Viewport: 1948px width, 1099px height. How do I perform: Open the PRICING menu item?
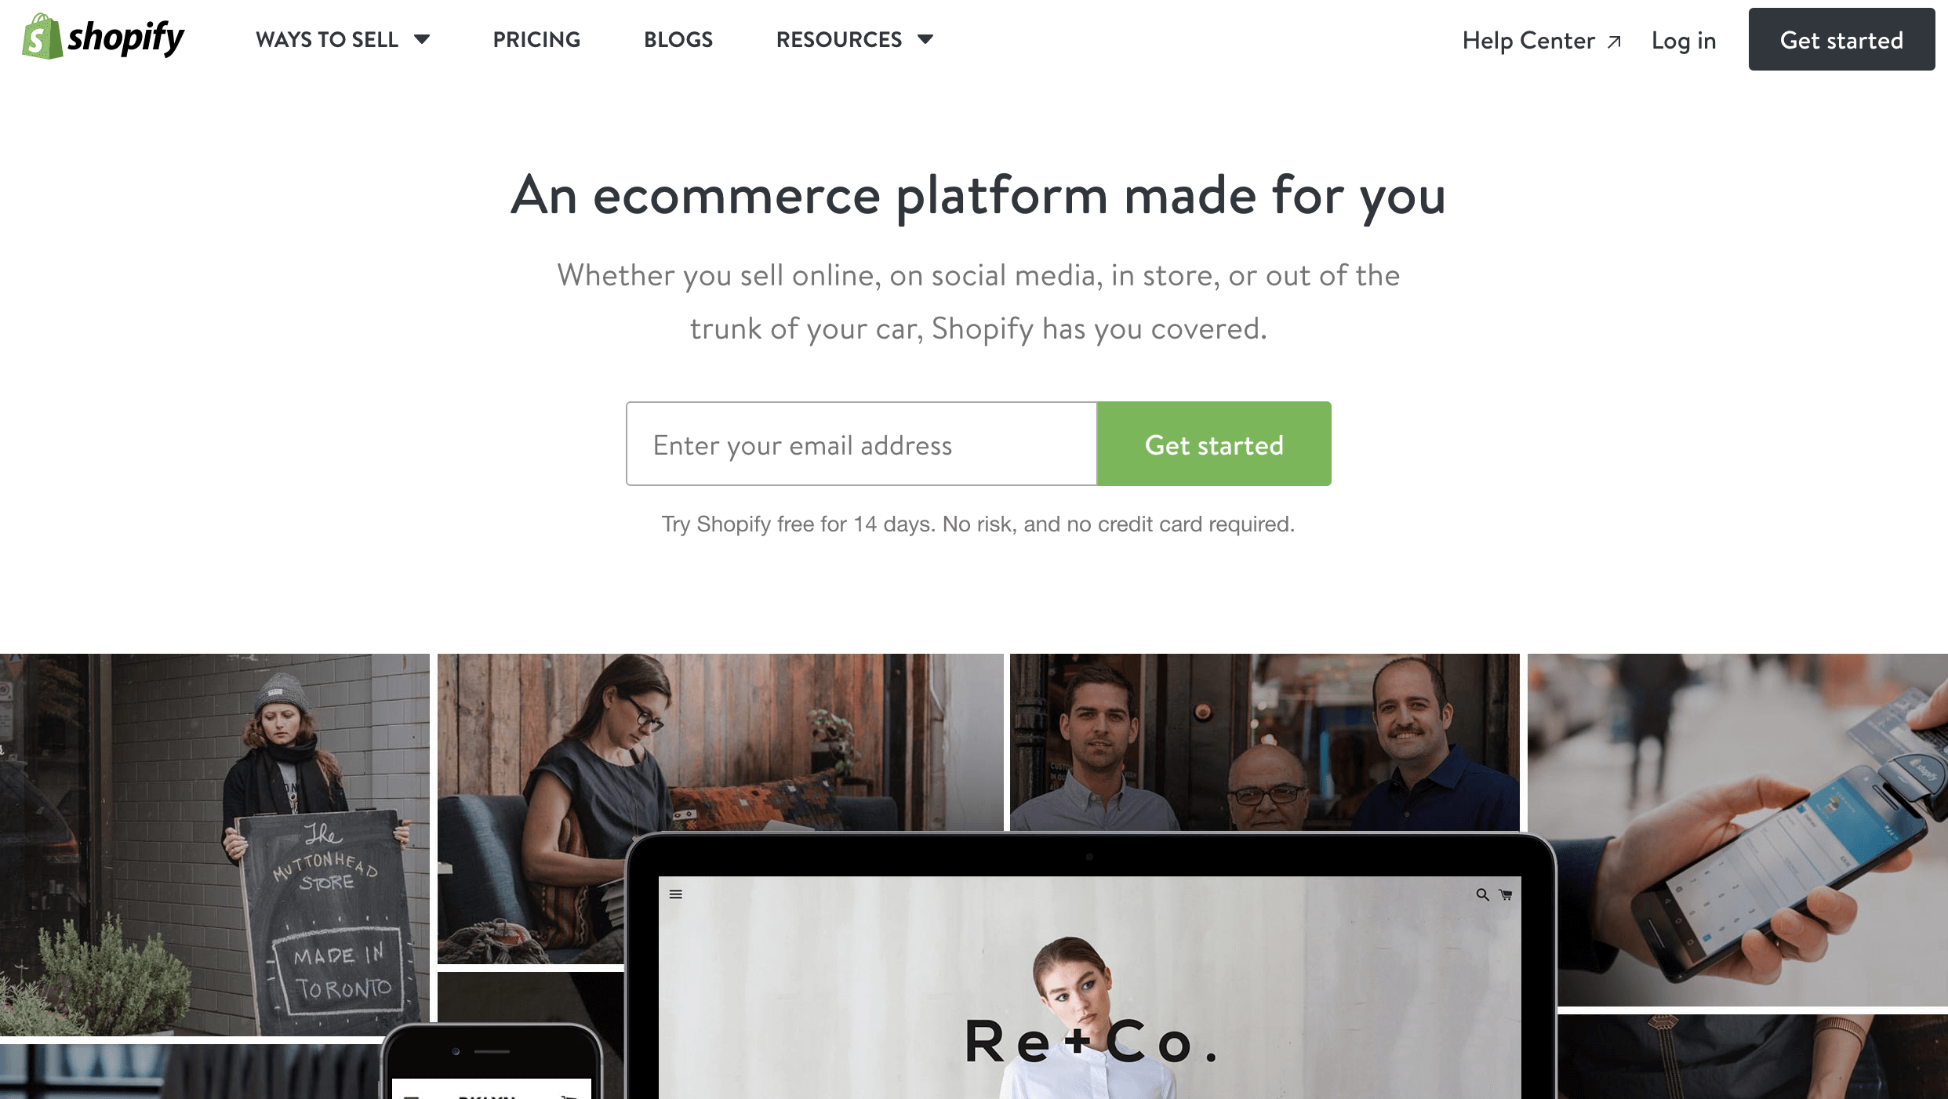point(535,38)
